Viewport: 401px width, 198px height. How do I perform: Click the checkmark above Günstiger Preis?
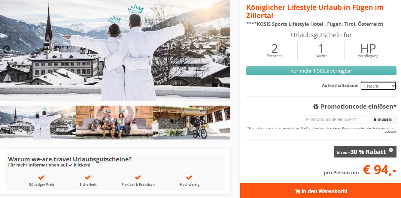pyautogui.click(x=41, y=178)
